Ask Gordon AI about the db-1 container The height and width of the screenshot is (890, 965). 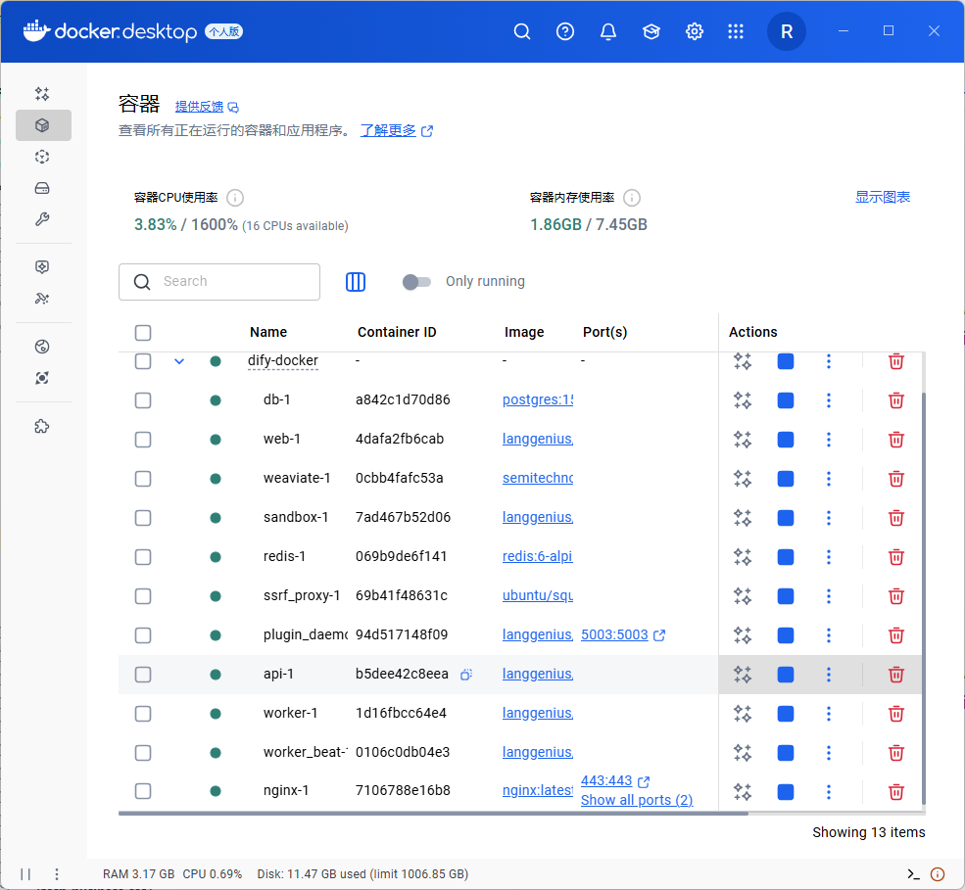pos(743,400)
